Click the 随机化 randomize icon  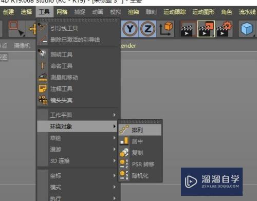pyautogui.click(x=124, y=175)
